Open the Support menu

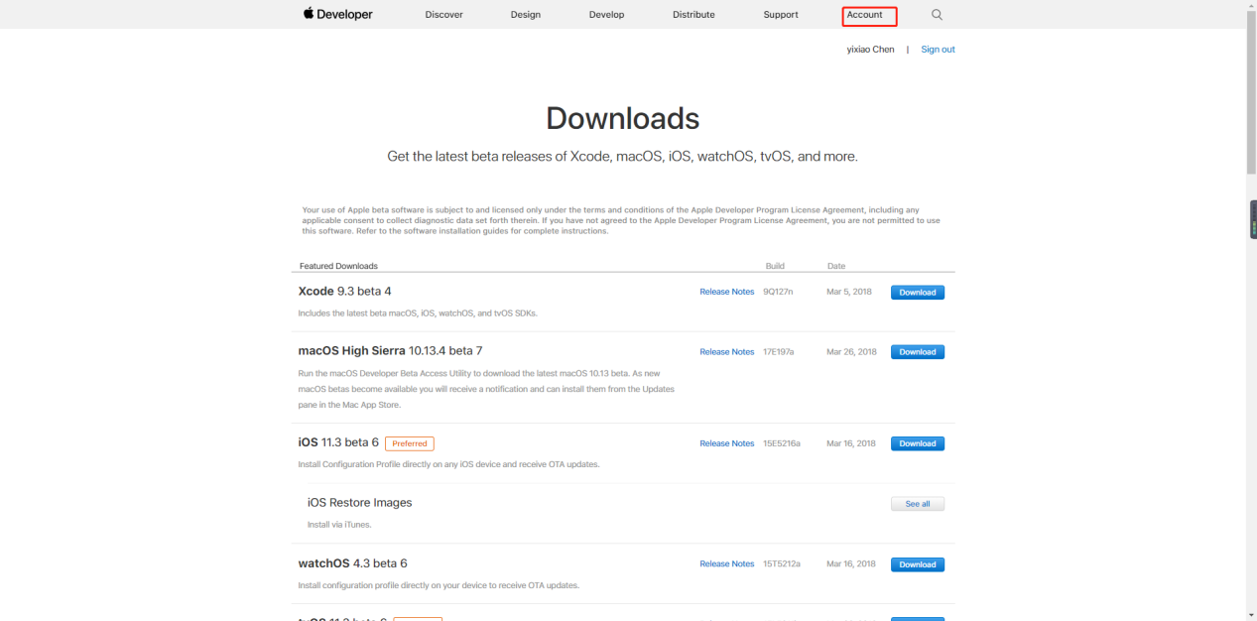click(781, 15)
